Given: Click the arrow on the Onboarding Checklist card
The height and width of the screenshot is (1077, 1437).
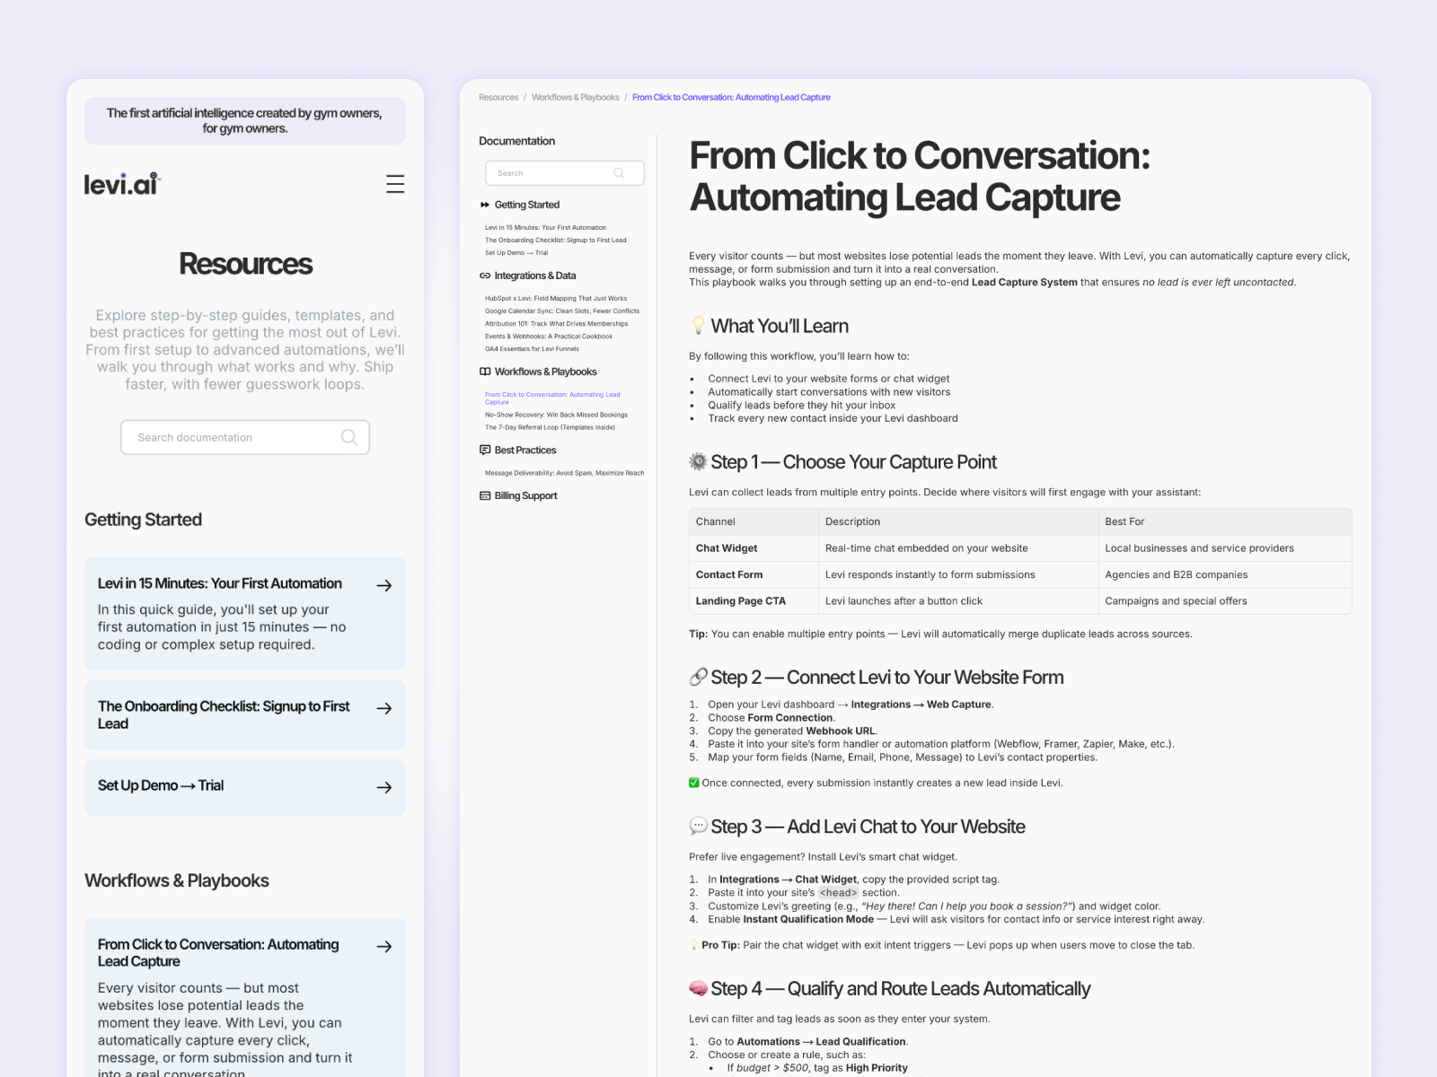Looking at the screenshot, I should [384, 708].
